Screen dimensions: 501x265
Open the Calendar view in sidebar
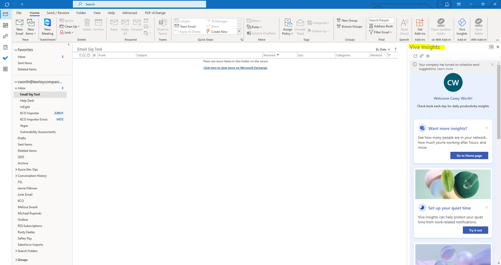pyautogui.click(x=6, y=25)
